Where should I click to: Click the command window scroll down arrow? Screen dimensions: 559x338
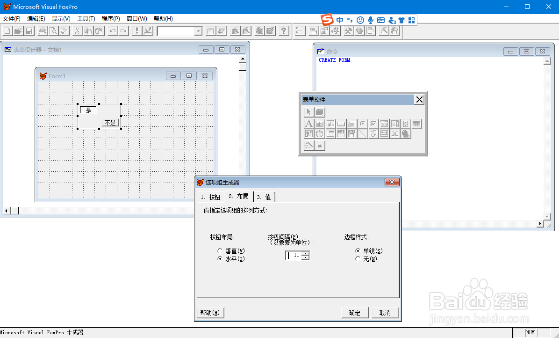pyautogui.click(x=547, y=216)
